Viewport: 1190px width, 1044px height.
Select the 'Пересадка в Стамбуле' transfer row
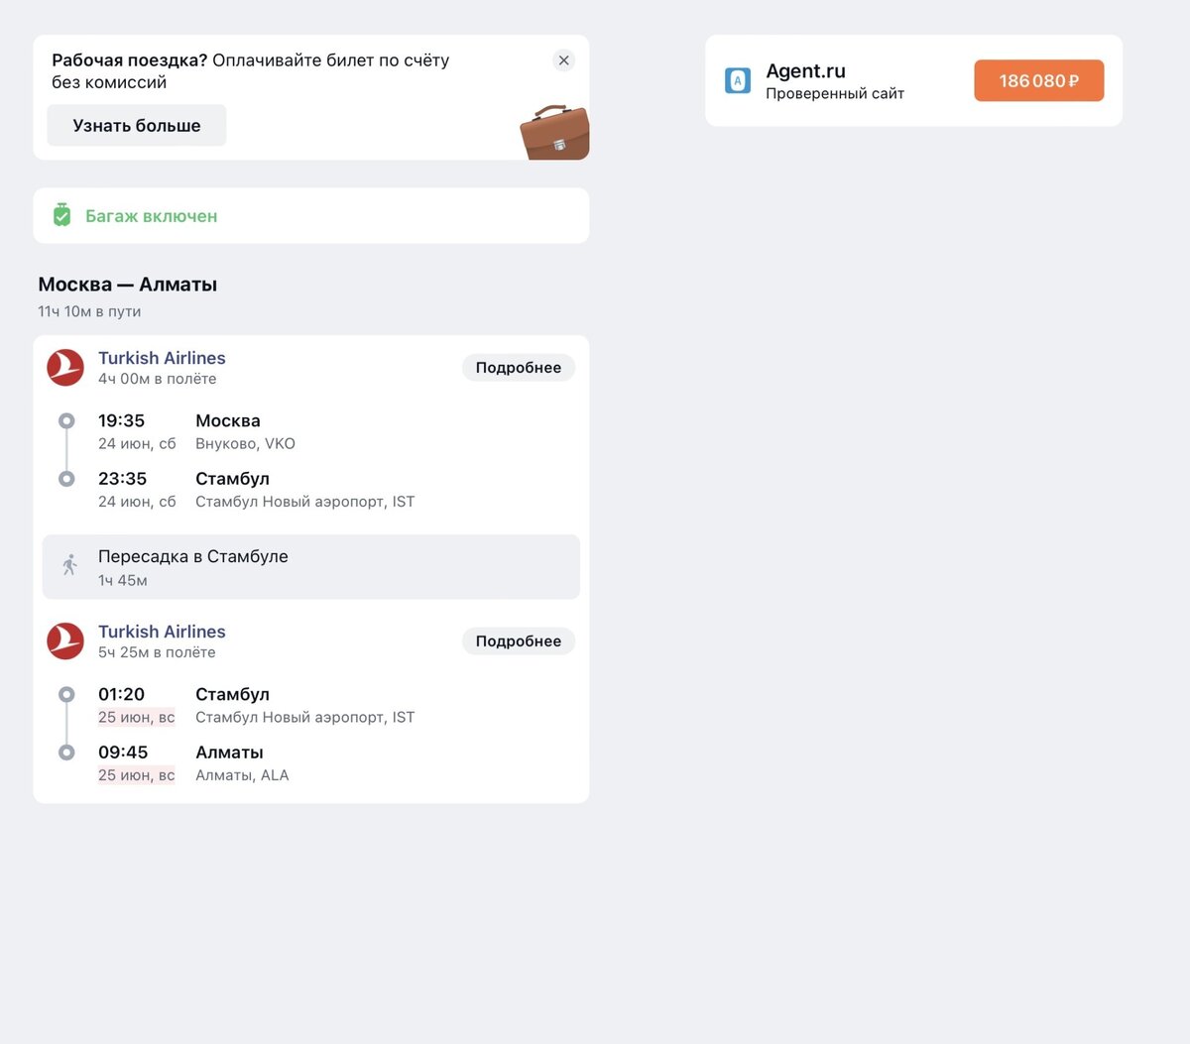(x=310, y=567)
